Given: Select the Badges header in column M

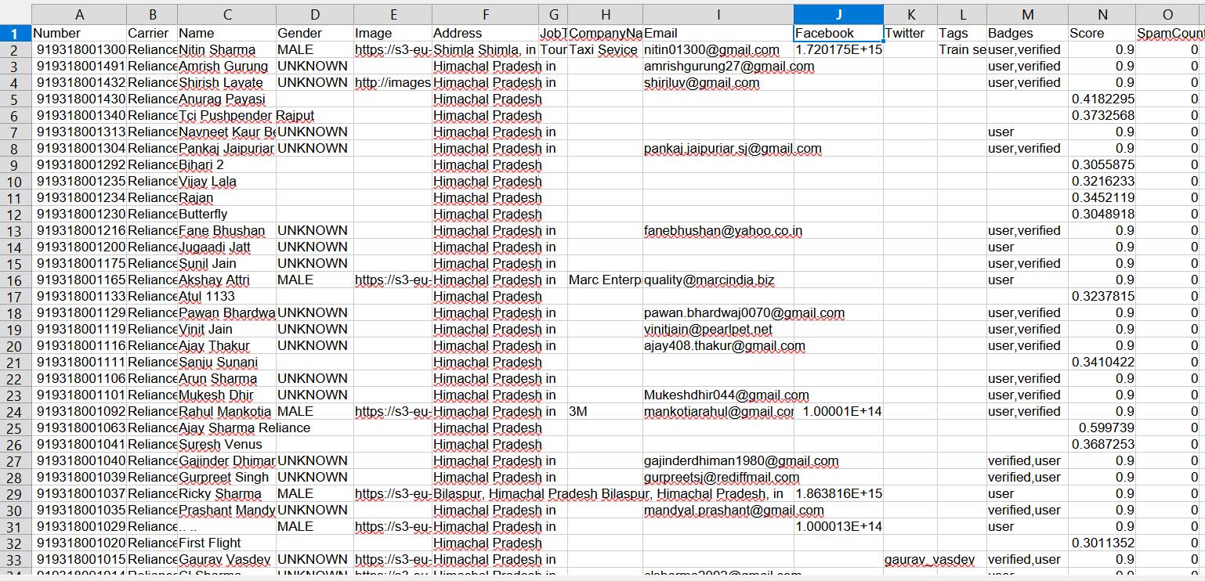Looking at the screenshot, I should [x=1027, y=33].
